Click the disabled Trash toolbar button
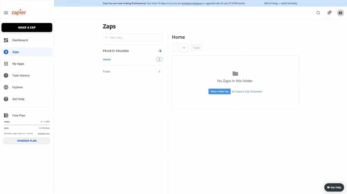 pyautogui.click(x=196, y=48)
